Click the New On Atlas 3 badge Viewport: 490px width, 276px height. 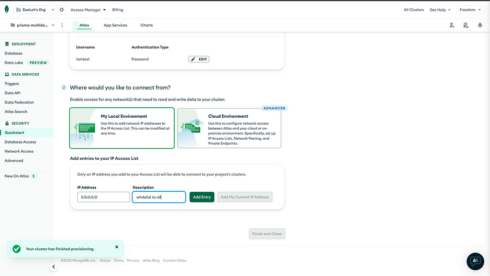coord(33,176)
